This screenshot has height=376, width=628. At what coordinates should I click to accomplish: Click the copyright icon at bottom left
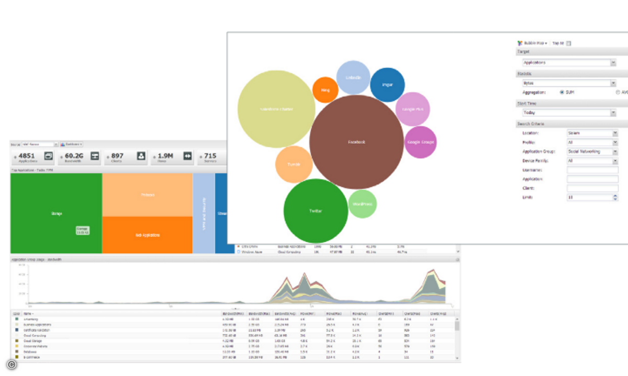point(12,365)
